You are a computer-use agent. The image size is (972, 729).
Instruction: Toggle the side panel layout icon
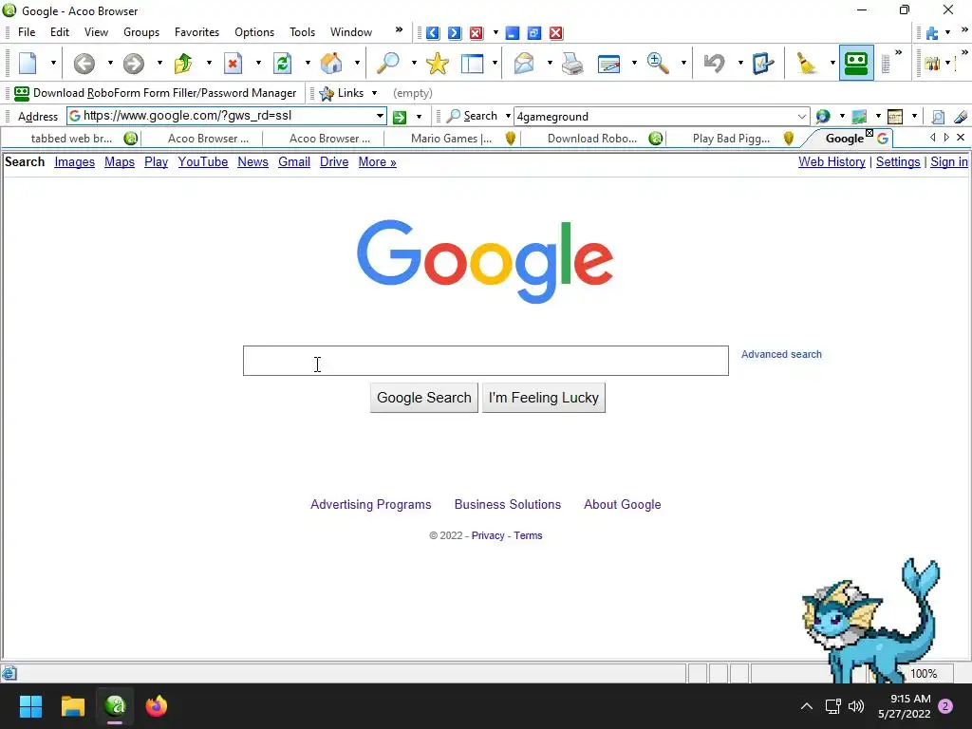[x=473, y=64]
